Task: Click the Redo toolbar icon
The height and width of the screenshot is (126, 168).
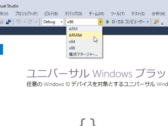Action: point(30,22)
